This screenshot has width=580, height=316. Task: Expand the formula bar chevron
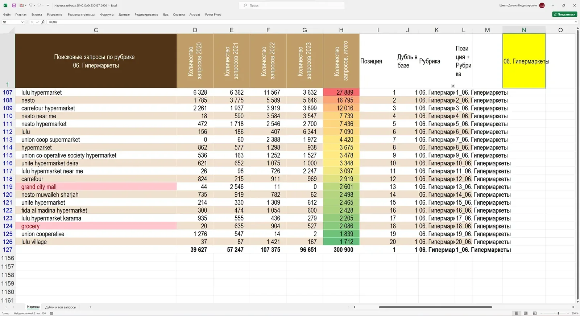click(x=576, y=22)
